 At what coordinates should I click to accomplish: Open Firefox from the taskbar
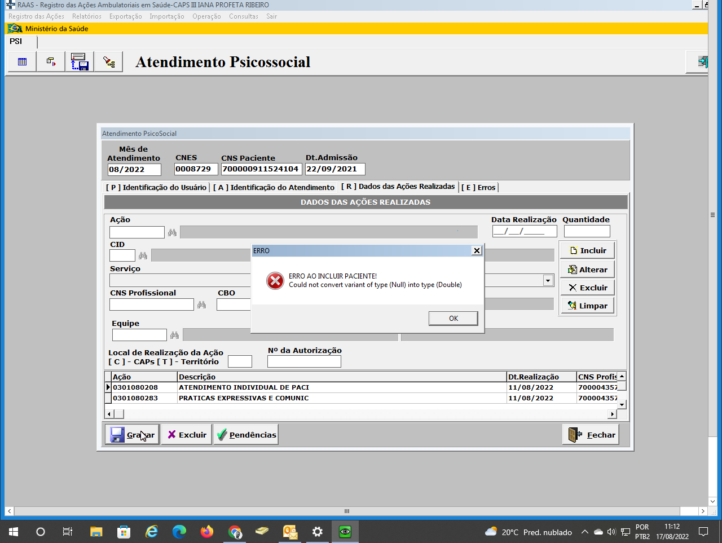tap(207, 532)
